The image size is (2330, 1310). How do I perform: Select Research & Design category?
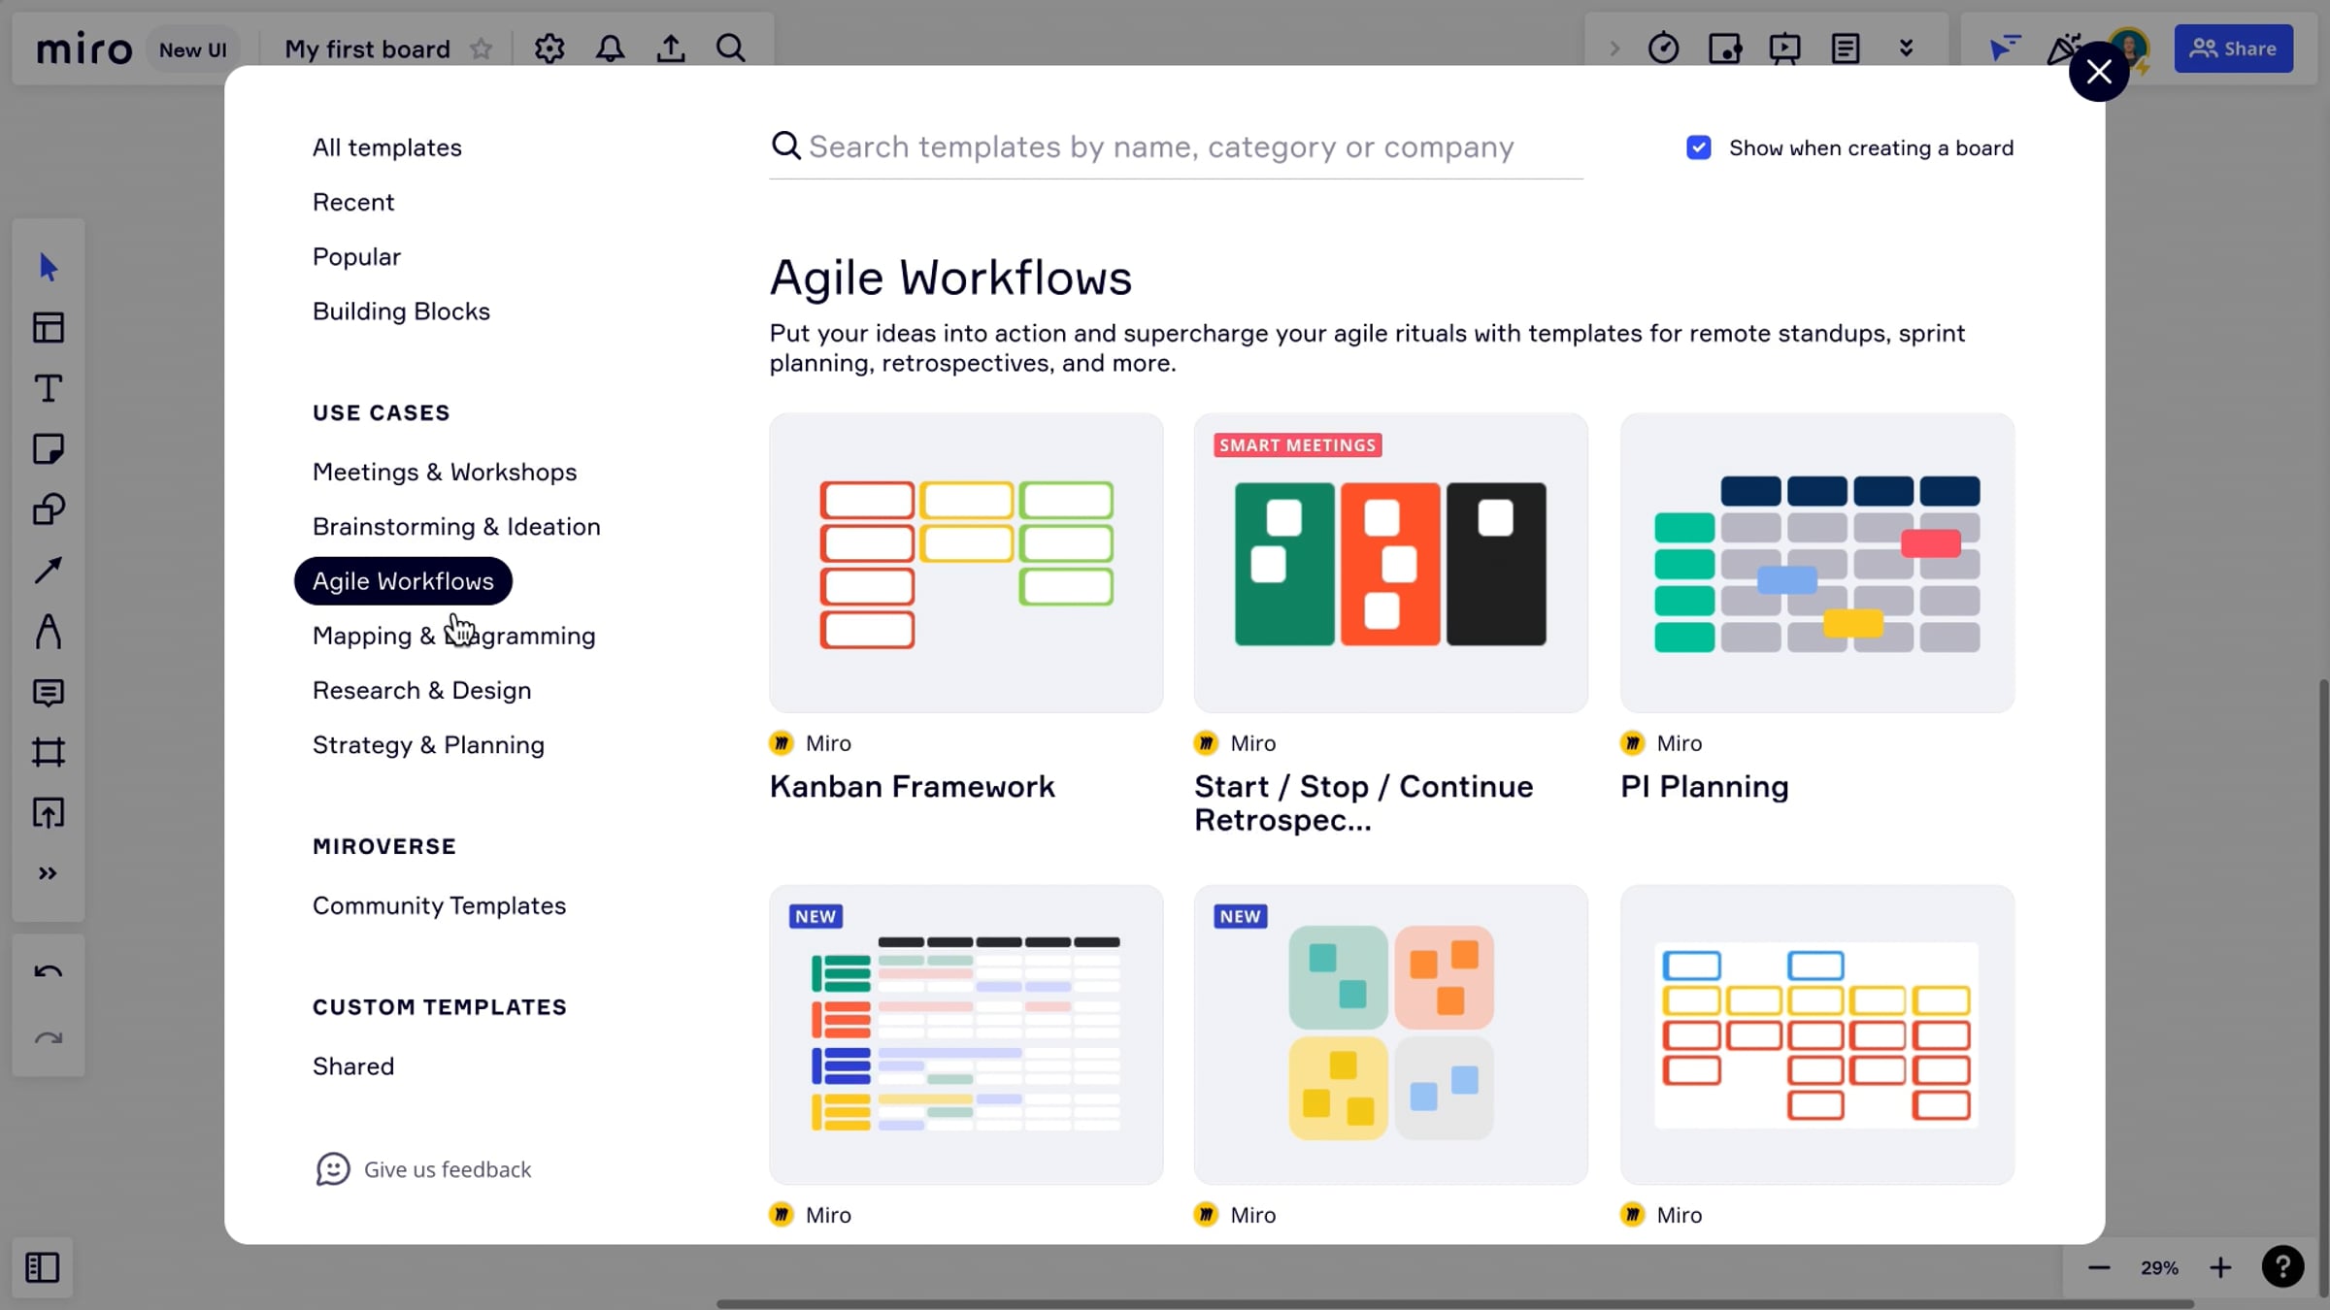click(x=422, y=690)
